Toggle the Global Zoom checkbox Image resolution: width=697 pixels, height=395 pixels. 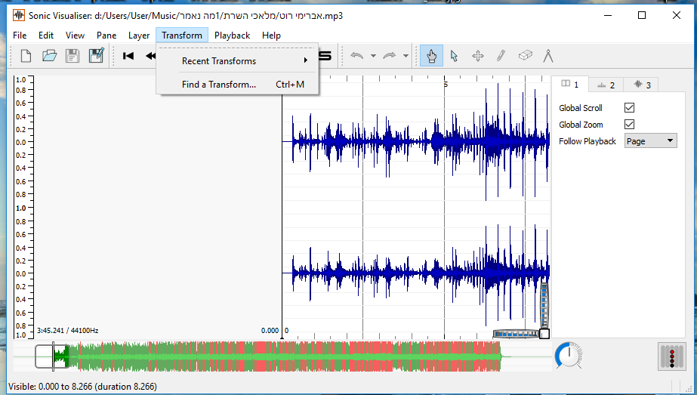click(629, 125)
